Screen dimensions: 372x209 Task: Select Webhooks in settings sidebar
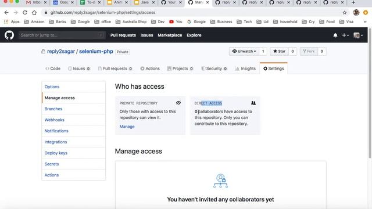pyautogui.click(x=74, y=120)
